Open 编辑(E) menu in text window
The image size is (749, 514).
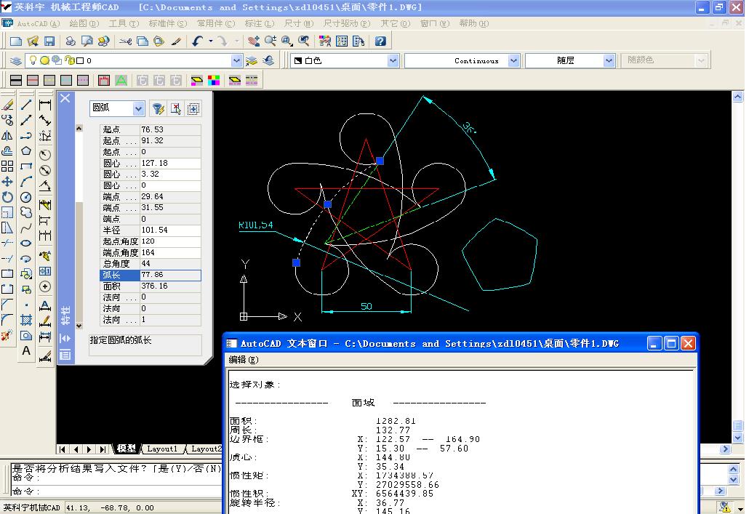(243, 359)
